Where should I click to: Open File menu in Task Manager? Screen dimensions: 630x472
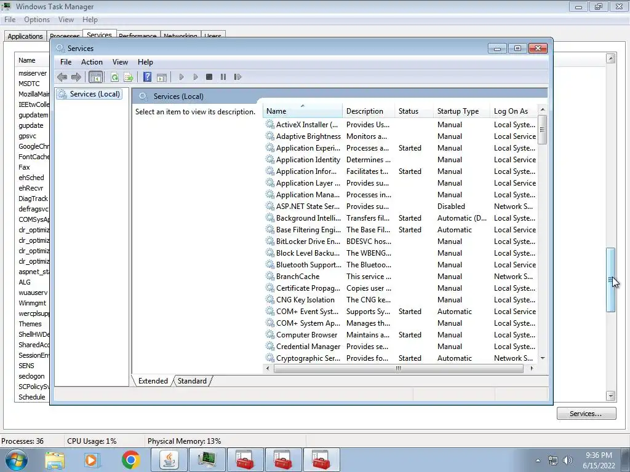tap(10, 19)
